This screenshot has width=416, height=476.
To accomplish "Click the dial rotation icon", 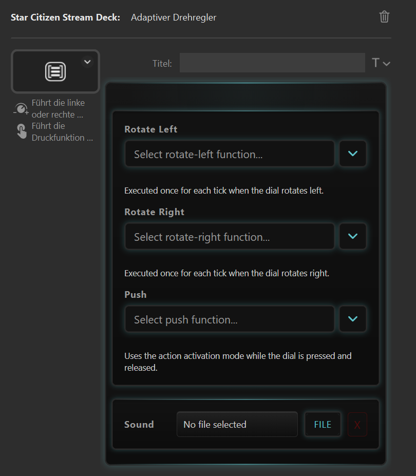I will pyautogui.click(x=21, y=109).
